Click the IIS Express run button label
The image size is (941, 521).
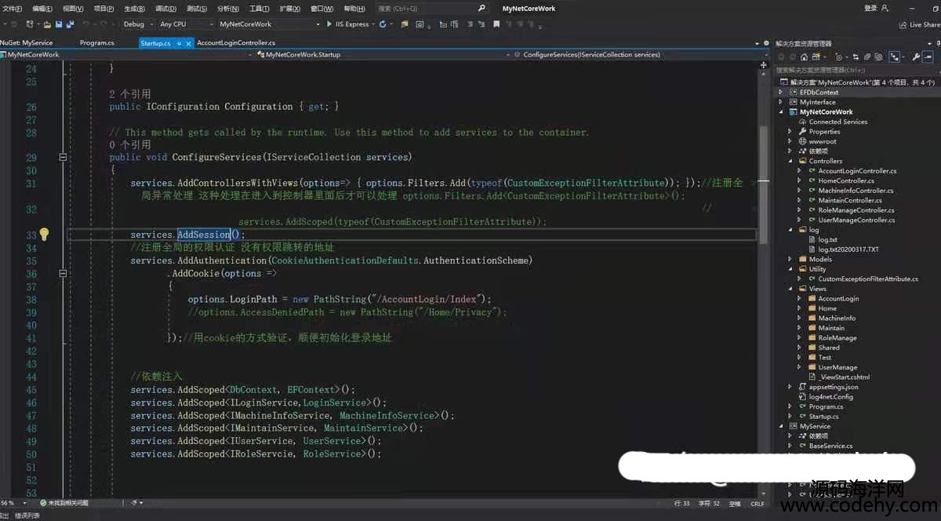[352, 24]
